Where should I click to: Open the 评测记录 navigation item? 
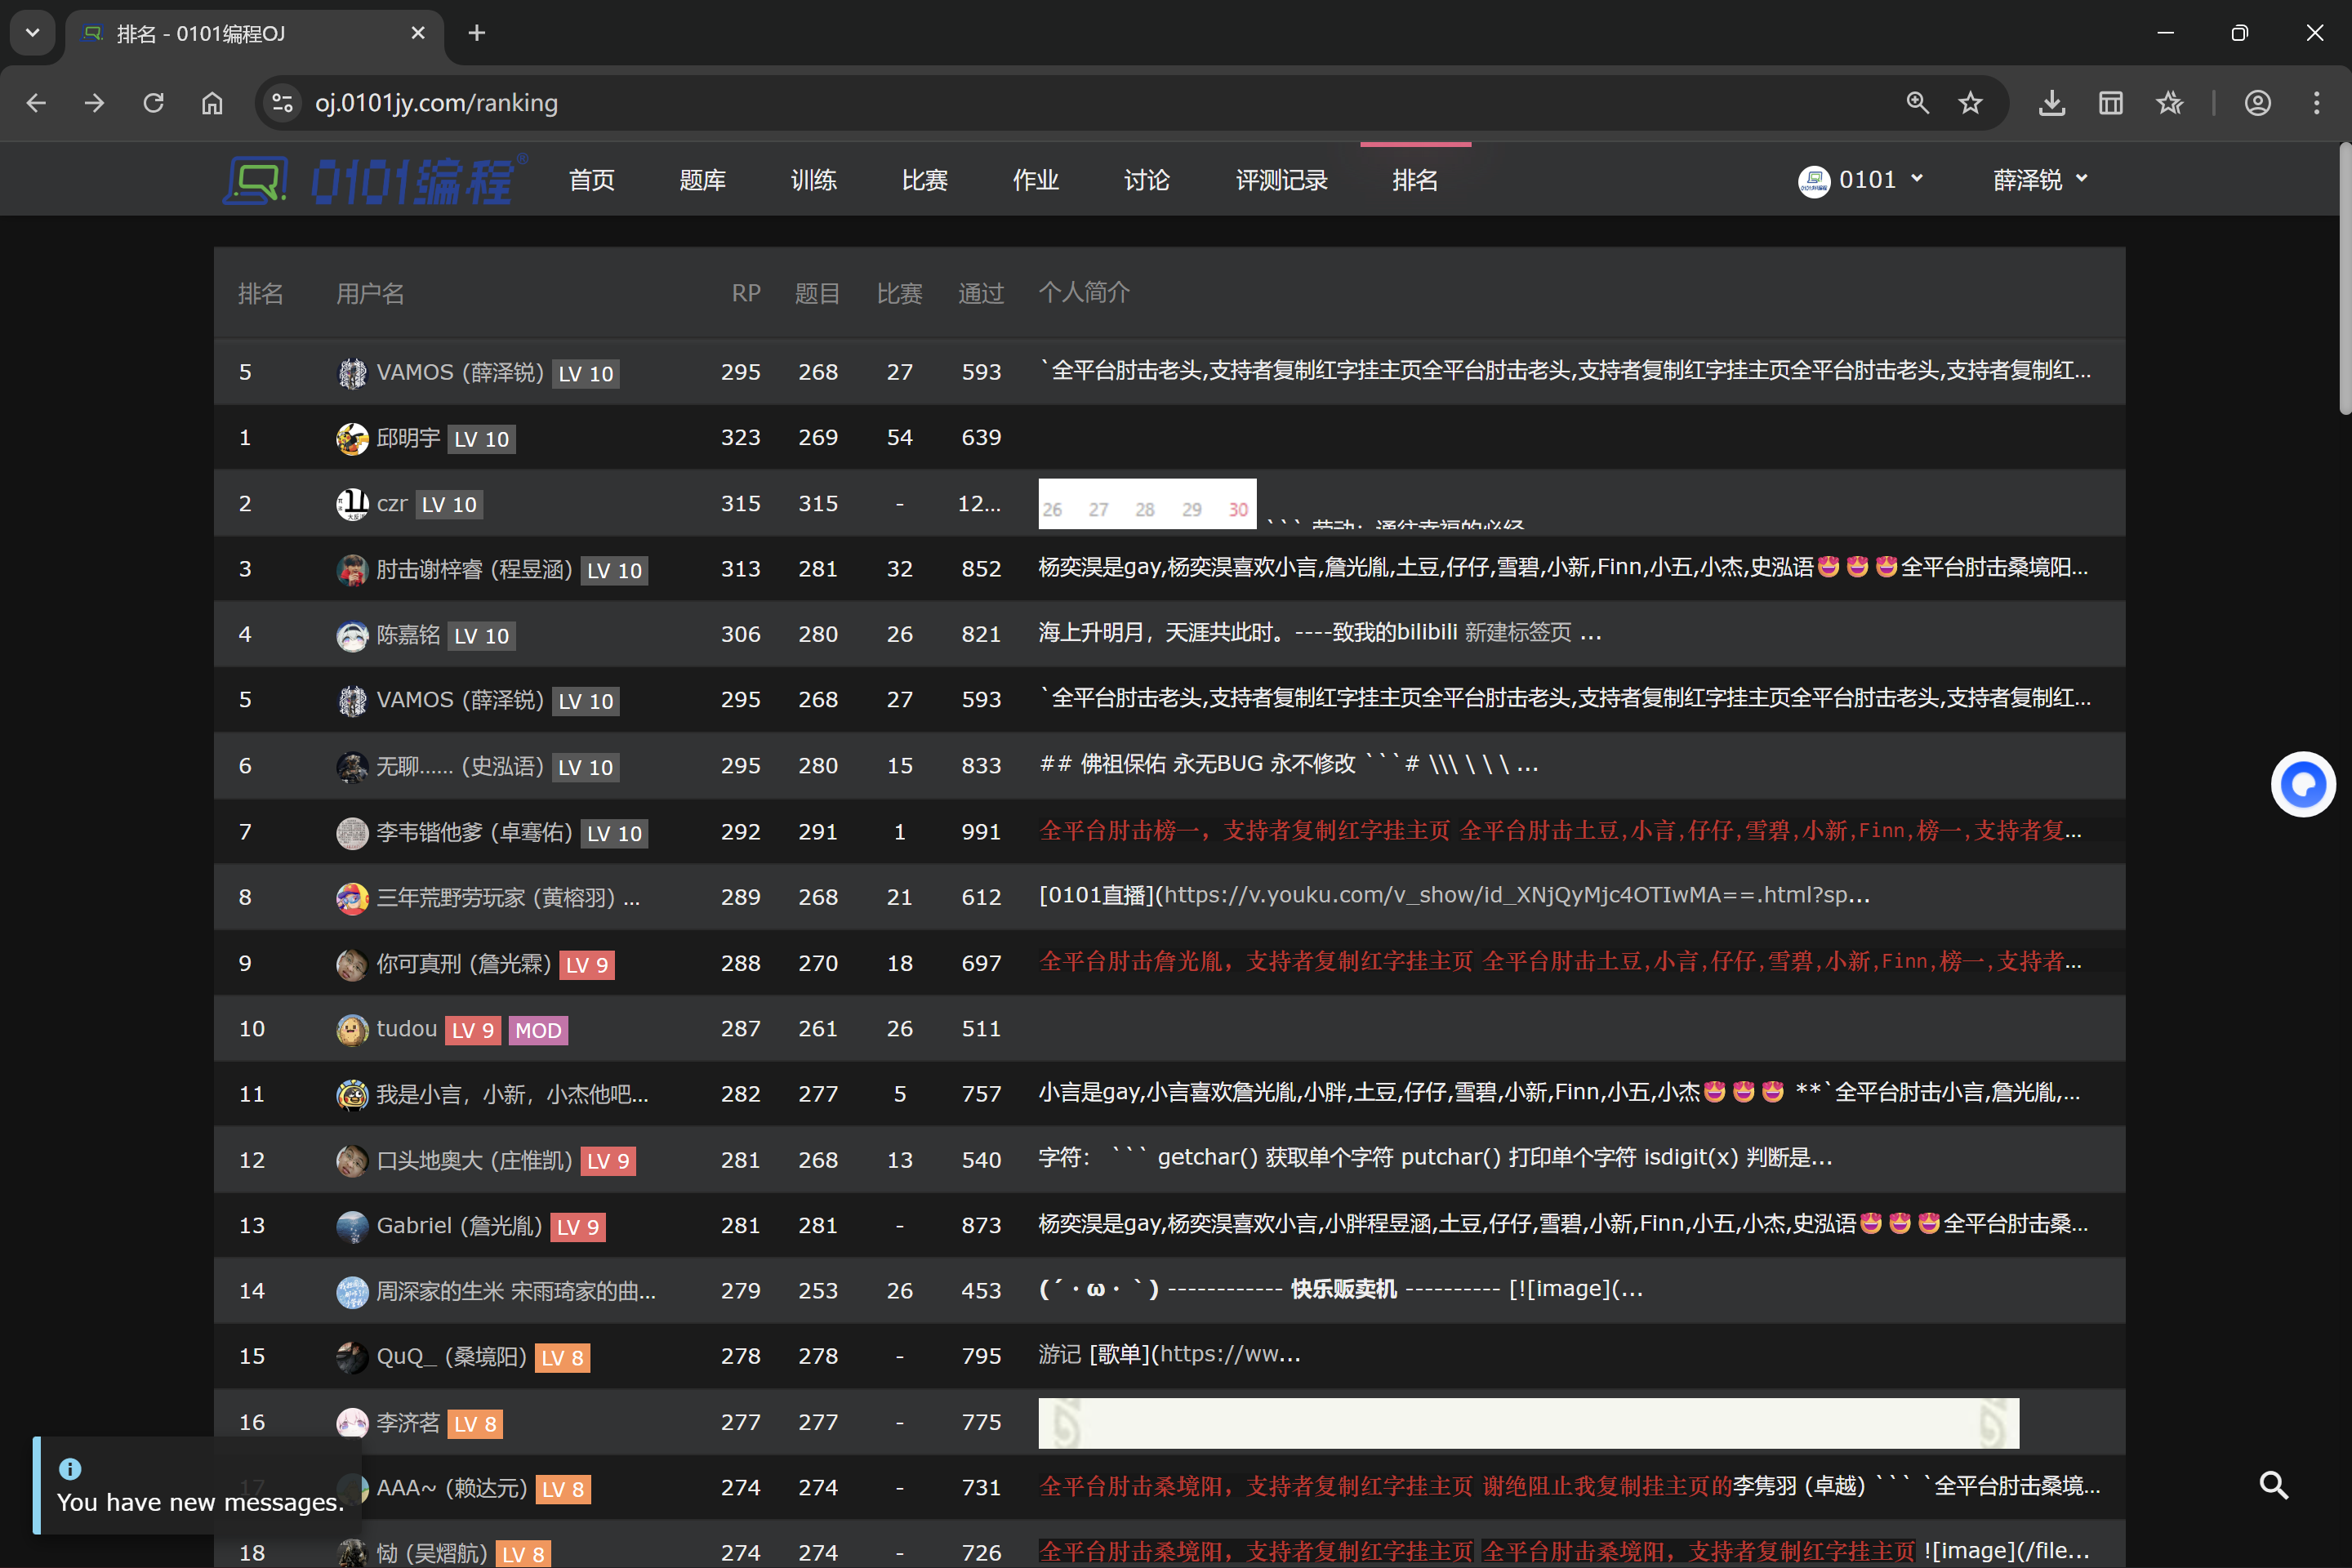pyautogui.click(x=1281, y=180)
